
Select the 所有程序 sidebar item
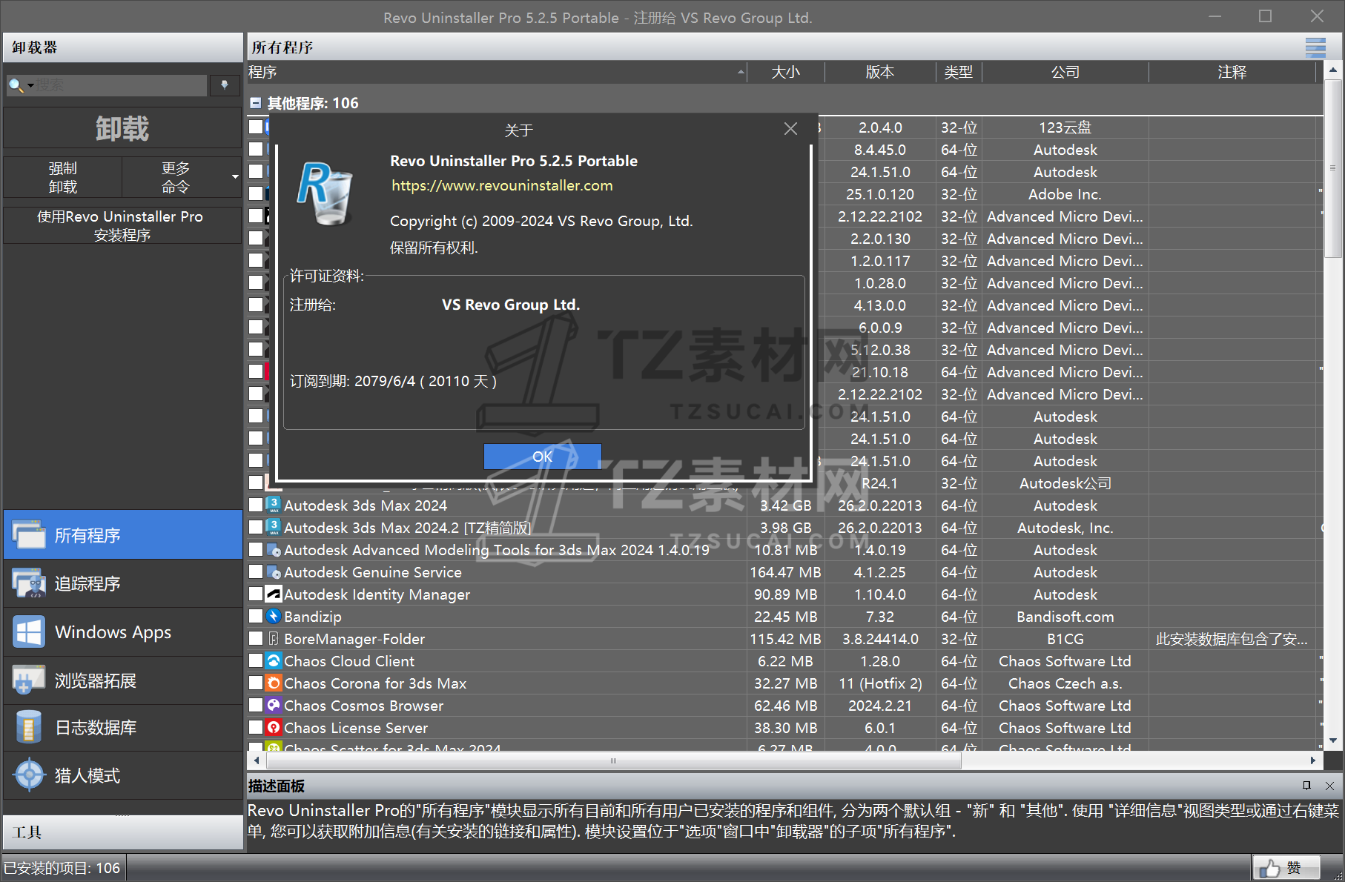123,534
